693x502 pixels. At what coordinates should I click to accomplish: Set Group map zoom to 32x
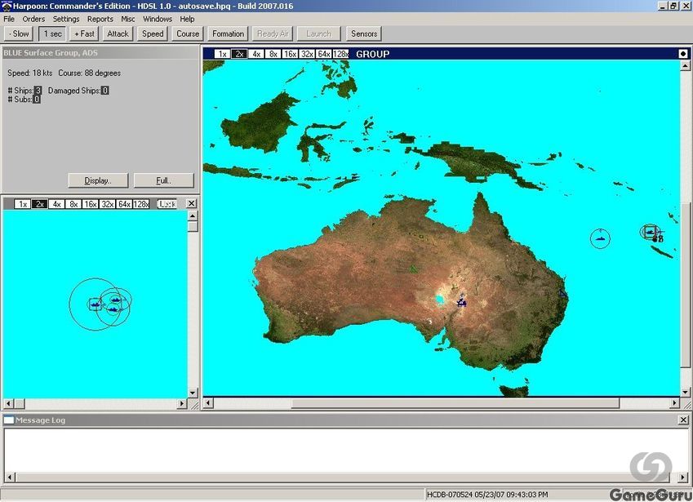307,54
